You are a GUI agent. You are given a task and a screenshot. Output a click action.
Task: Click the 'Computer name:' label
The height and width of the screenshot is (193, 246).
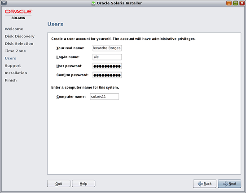(x=71, y=97)
